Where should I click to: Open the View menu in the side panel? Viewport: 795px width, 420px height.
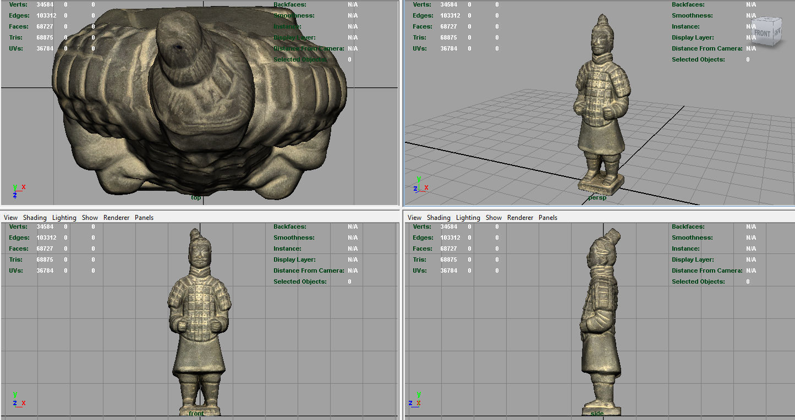(414, 218)
